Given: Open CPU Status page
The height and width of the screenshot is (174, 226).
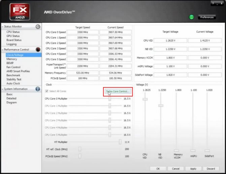Looking at the screenshot, I should coord(13,32).
